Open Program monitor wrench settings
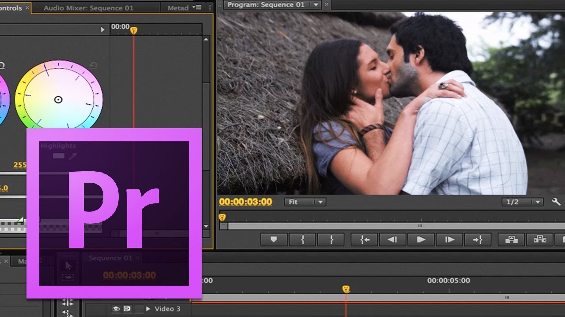The image size is (565, 317). pos(556,202)
